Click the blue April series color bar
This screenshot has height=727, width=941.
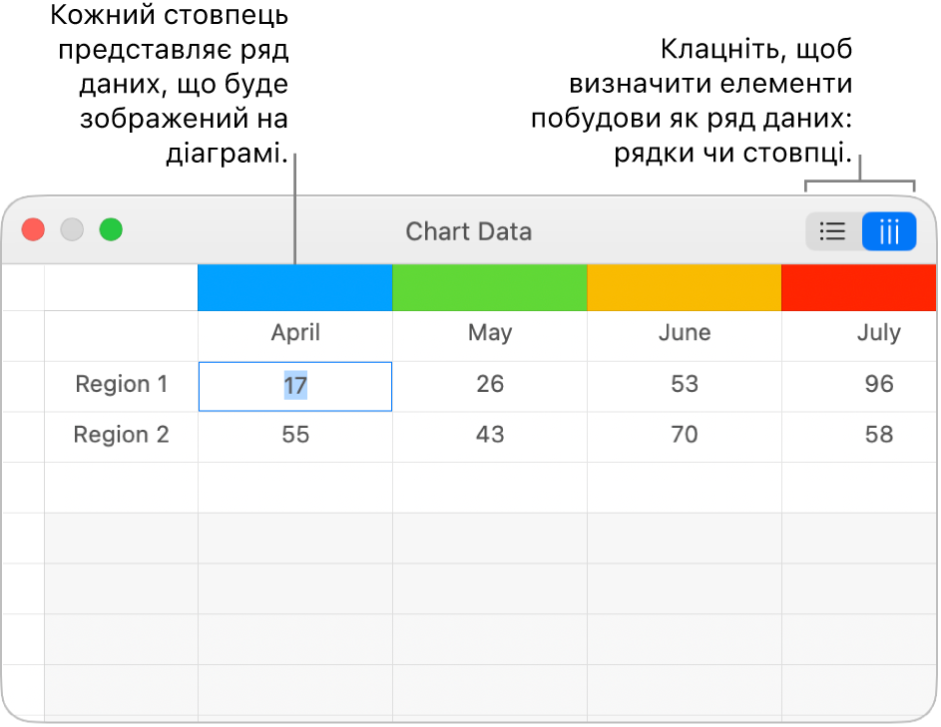tap(295, 288)
